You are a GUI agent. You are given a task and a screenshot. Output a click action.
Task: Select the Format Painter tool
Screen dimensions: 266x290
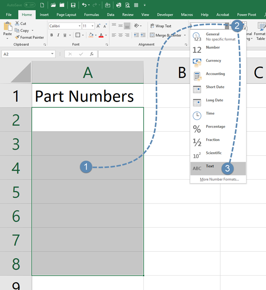(x=29, y=37)
